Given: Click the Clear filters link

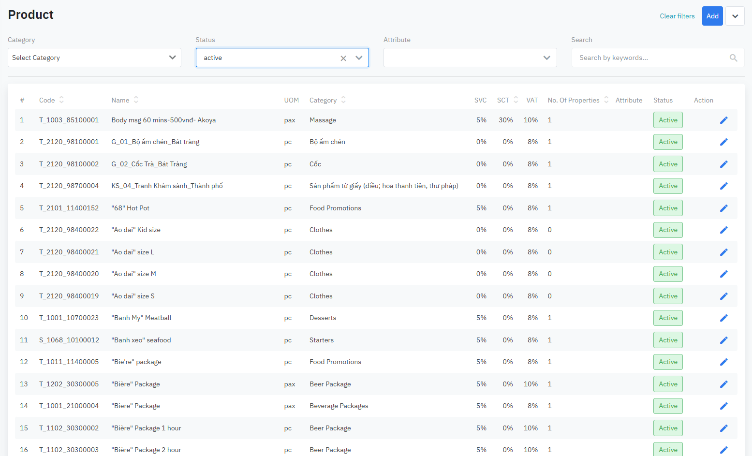Looking at the screenshot, I should pos(677,16).
